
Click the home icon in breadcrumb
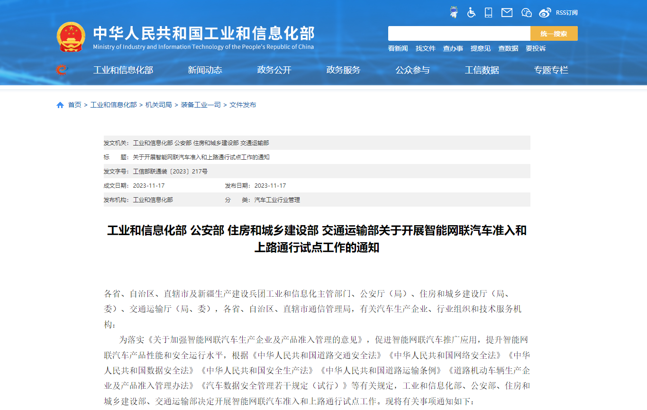click(60, 105)
